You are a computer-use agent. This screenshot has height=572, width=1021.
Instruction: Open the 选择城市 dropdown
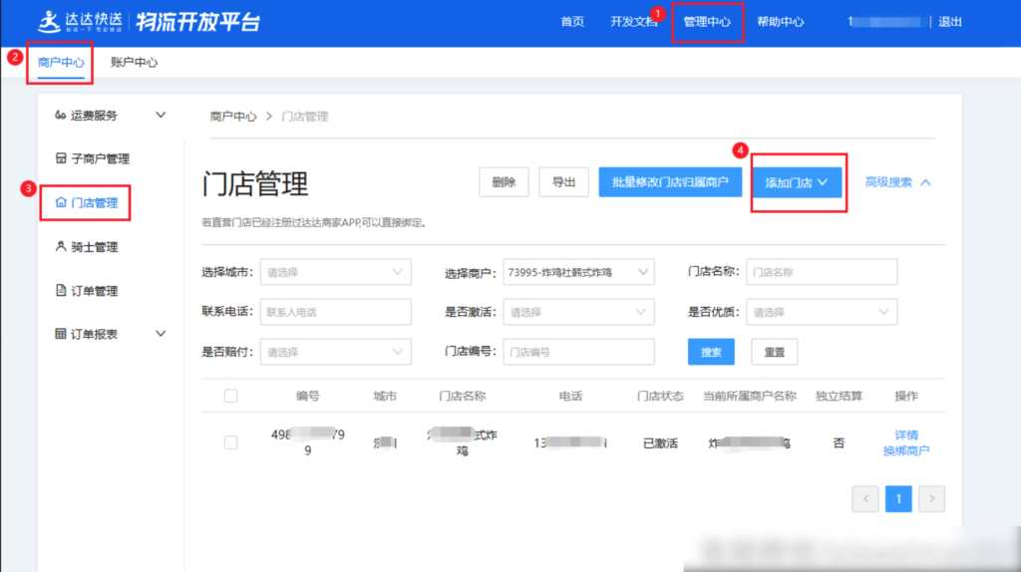335,272
